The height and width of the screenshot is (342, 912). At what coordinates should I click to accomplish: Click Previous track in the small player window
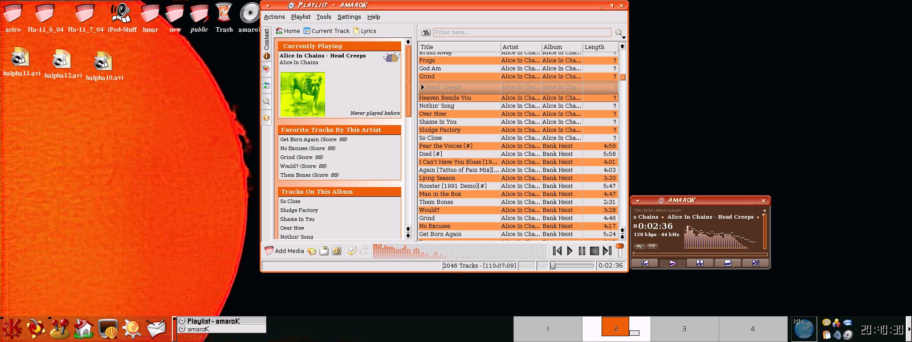coord(645,263)
